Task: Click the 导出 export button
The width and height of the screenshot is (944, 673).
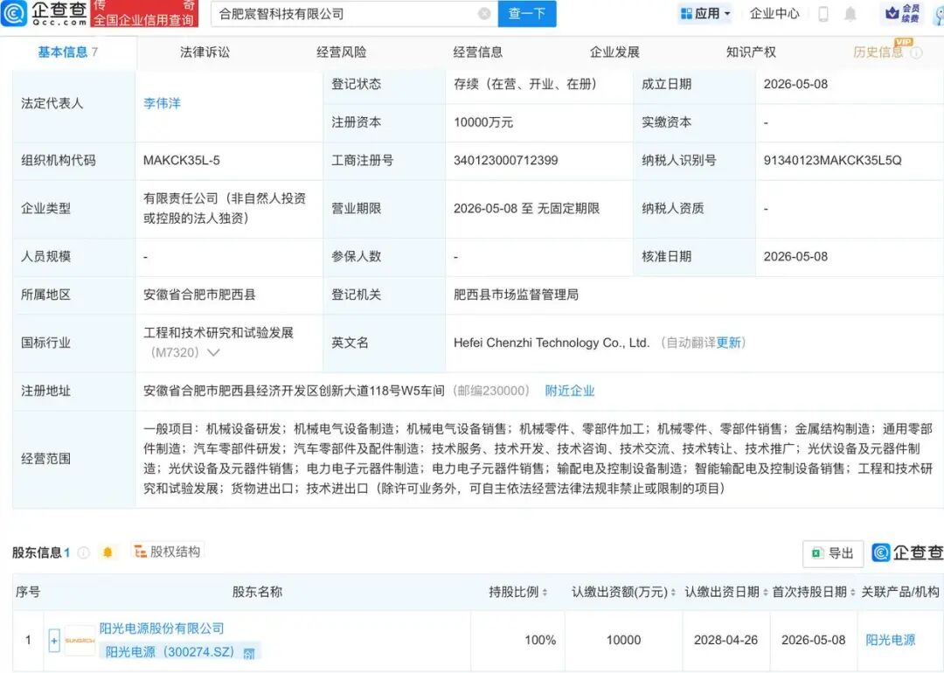Action: tap(833, 553)
